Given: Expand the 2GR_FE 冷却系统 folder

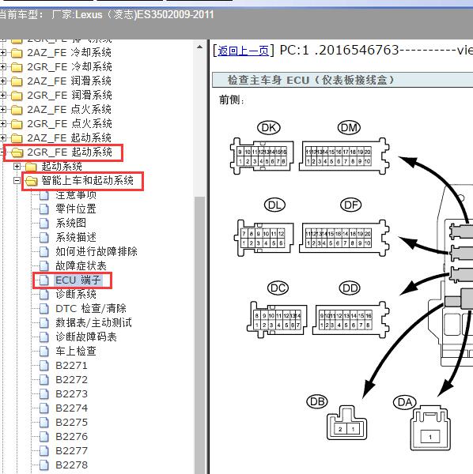Looking at the screenshot, I should (2, 67).
